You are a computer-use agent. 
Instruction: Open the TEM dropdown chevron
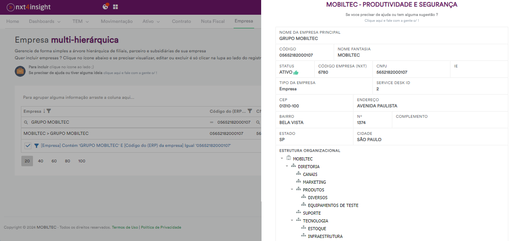point(87,22)
